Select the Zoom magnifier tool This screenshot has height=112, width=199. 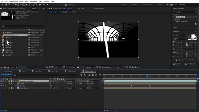(x=9, y=5)
